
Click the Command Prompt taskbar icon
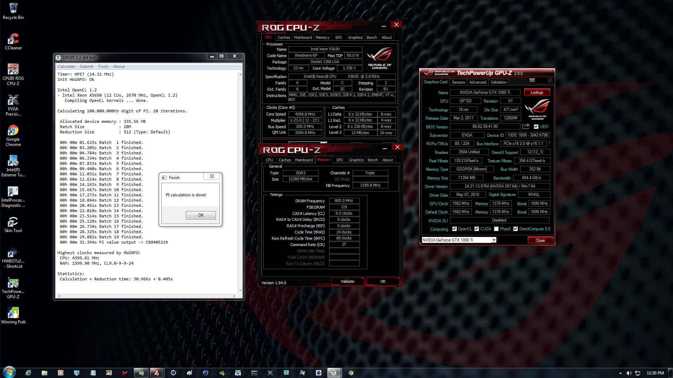[254, 373]
